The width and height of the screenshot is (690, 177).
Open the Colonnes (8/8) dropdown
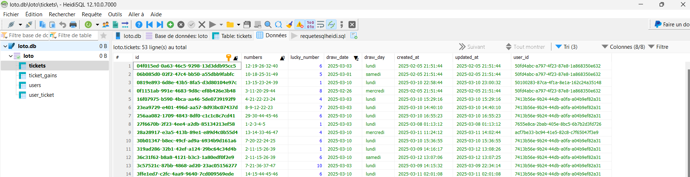tap(623, 47)
